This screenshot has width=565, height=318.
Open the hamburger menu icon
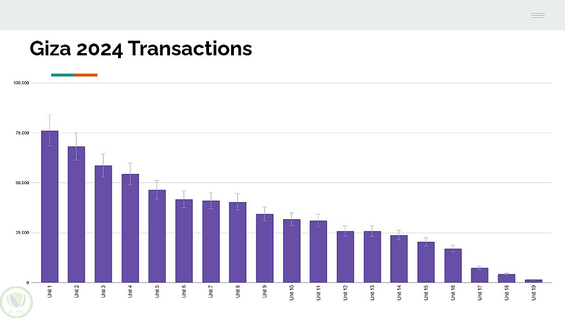(x=537, y=15)
